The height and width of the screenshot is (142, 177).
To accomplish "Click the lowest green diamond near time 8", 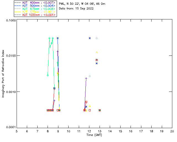I will [x=48, y=75].
